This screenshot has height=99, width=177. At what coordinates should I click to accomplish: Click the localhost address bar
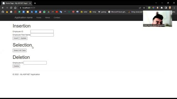tap(79, 8)
